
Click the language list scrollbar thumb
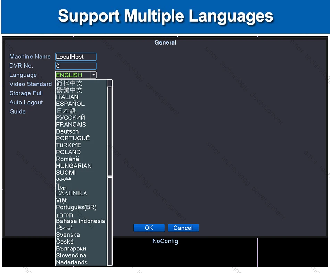point(109,176)
